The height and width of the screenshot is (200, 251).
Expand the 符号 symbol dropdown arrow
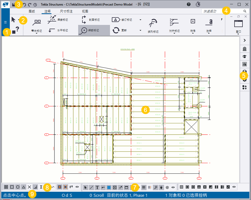pos(193,33)
